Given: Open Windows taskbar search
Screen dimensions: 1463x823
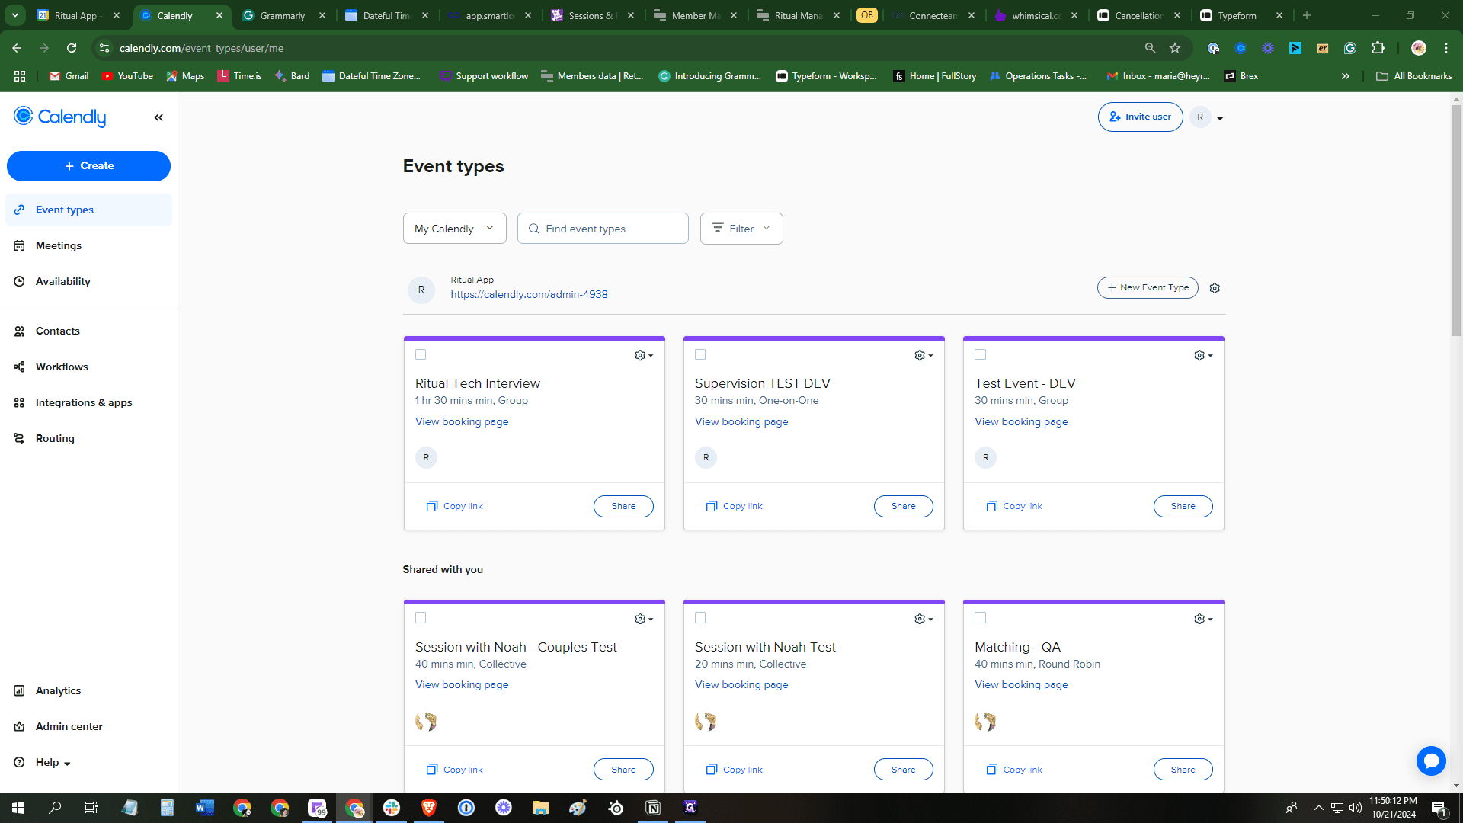Looking at the screenshot, I should [x=55, y=808].
